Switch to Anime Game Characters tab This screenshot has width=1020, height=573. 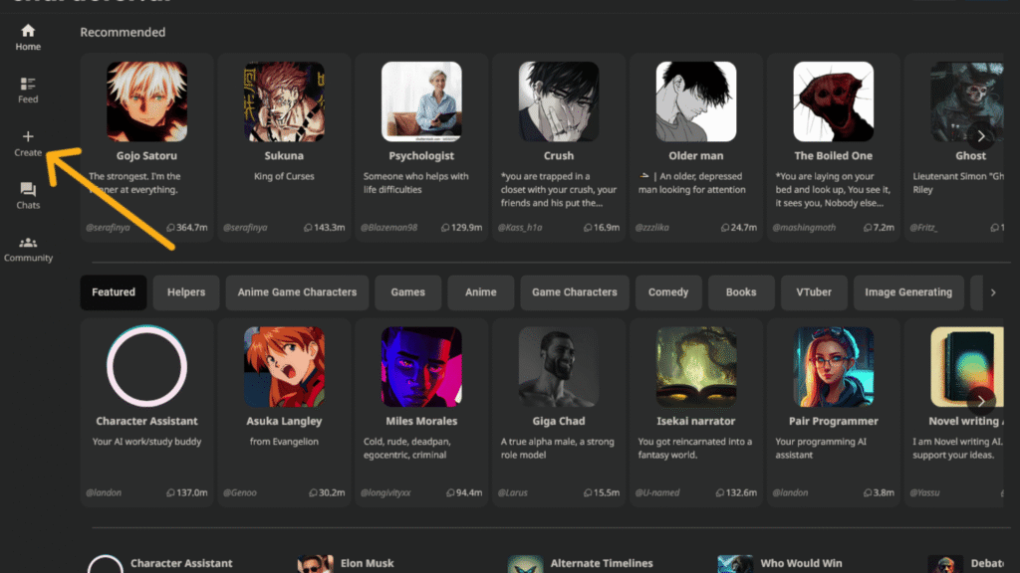pos(297,292)
